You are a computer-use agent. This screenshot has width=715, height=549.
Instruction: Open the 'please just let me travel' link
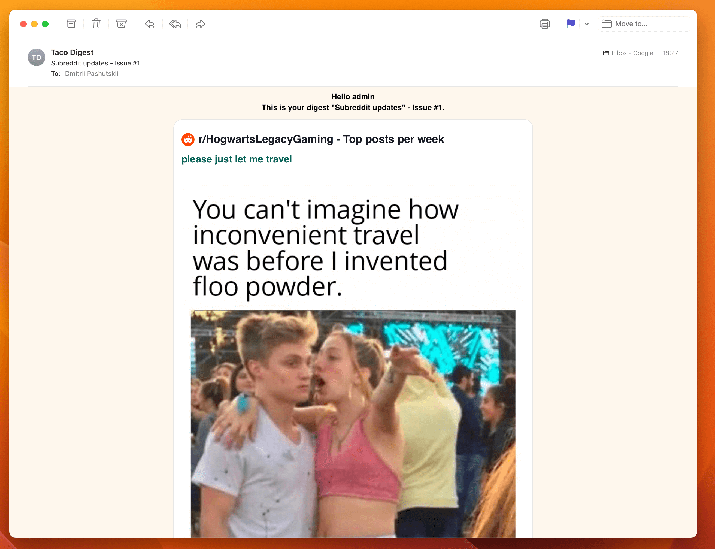(237, 159)
